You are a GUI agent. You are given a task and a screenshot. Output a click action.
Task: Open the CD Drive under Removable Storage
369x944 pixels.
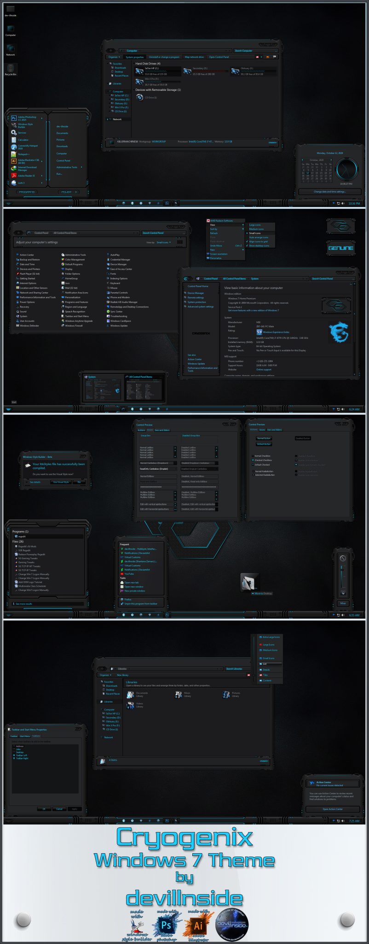[x=139, y=98]
